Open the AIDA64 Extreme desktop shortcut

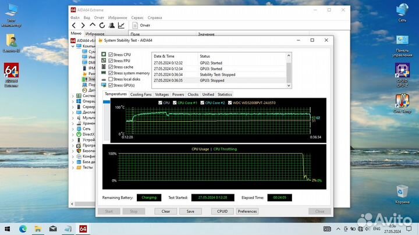coord(11,75)
